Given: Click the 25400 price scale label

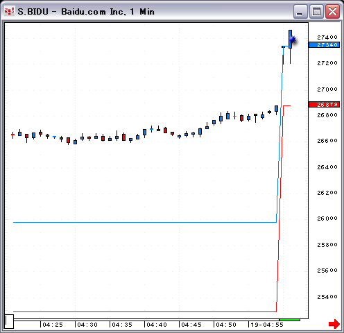Looking at the screenshot, I should pos(327,297).
